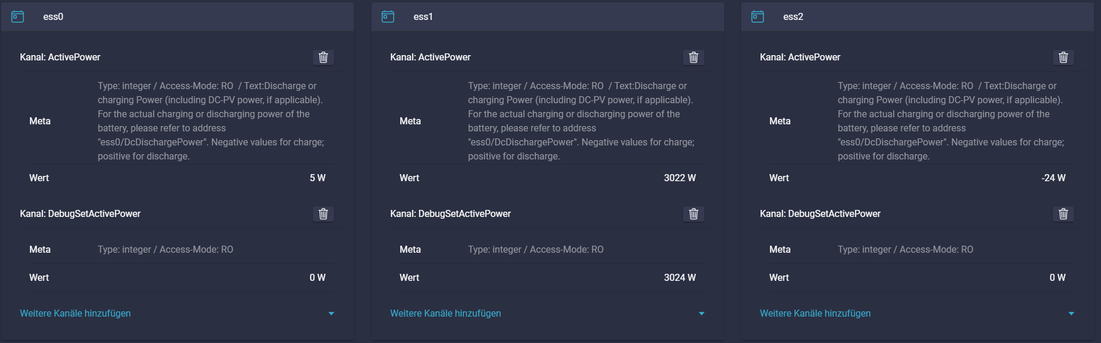This screenshot has height=343, width=1101.
Task: Click the calendar icon beside ess1
Action: point(388,16)
